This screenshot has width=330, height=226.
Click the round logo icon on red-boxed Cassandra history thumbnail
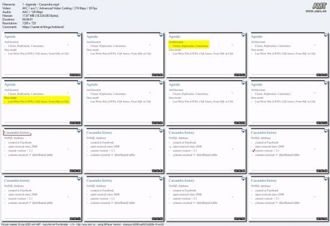coord(79,131)
